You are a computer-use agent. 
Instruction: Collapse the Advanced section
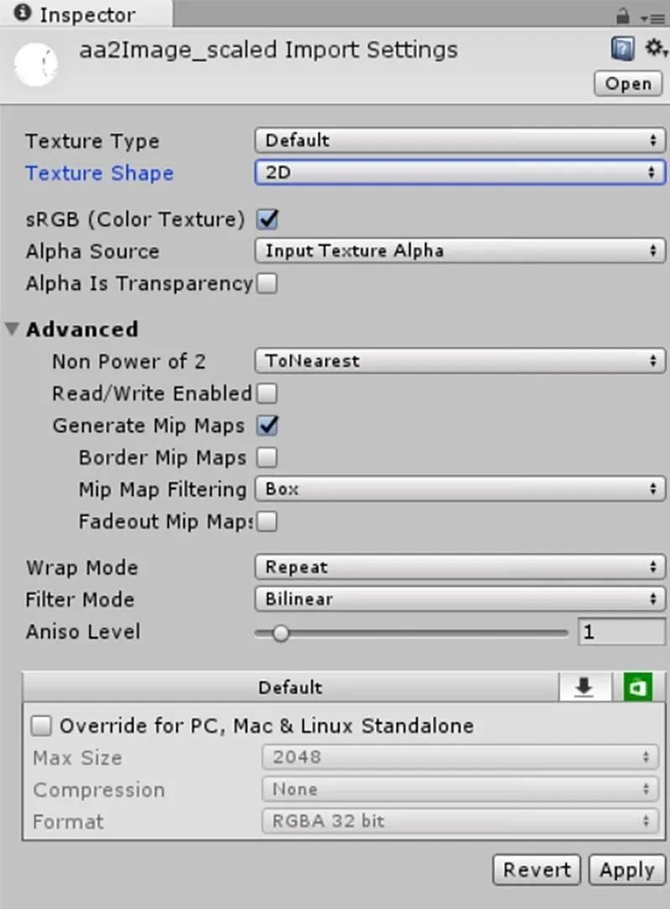tap(12, 329)
